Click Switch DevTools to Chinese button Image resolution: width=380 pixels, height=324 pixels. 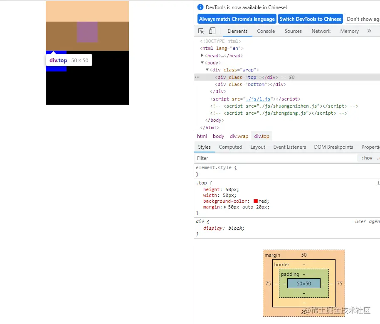click(x=311, y=19)
